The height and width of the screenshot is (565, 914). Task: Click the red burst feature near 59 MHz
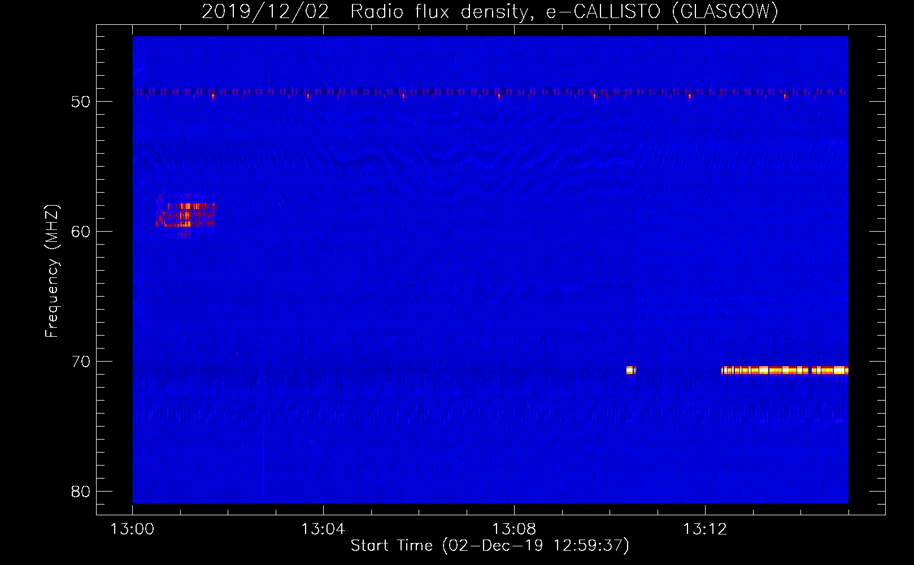click(186, 215)
